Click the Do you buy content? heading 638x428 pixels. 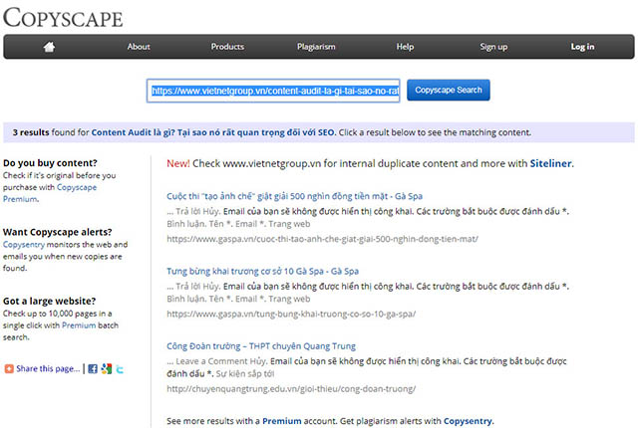(50, 163)
